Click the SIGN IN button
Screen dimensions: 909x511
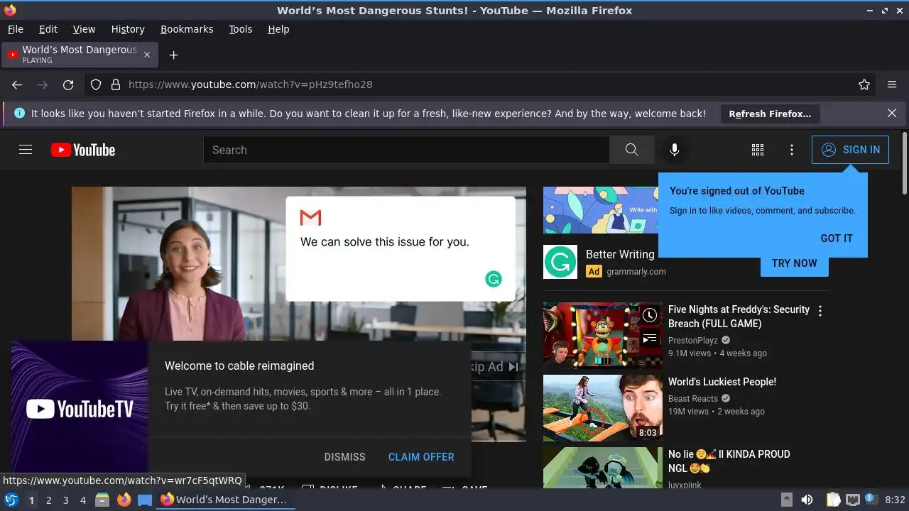pos(850,150)
